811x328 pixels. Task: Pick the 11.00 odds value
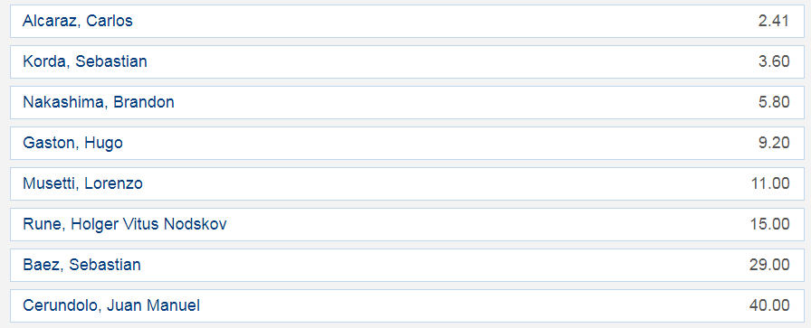pyautogui.click(x=770, y=183)
